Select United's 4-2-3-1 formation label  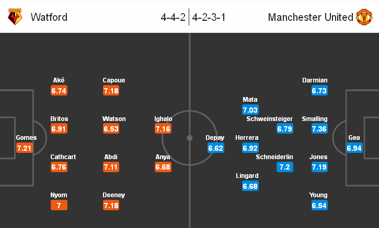pyautogui.click(x=209, y=17)
